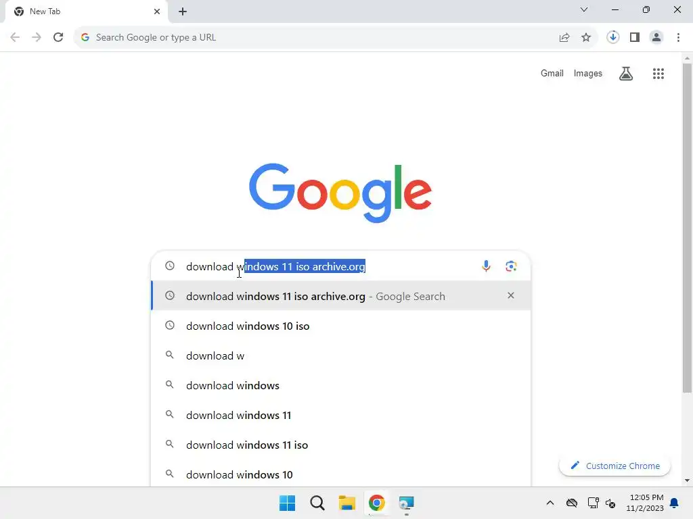Open the clock showing 12:05 PM

point(645,503)
